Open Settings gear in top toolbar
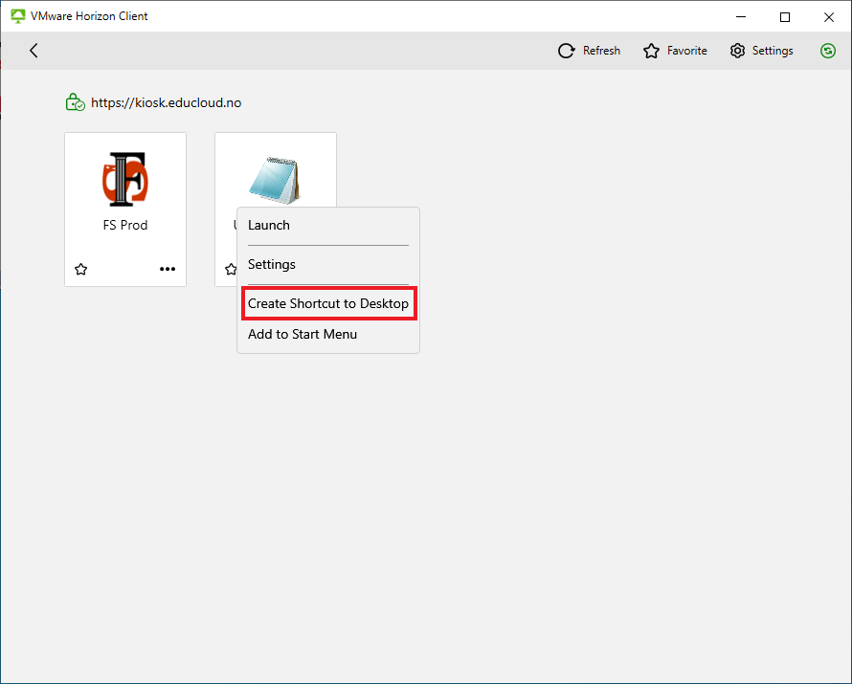This screenshot has width=852, height=684. click(737, 51)
